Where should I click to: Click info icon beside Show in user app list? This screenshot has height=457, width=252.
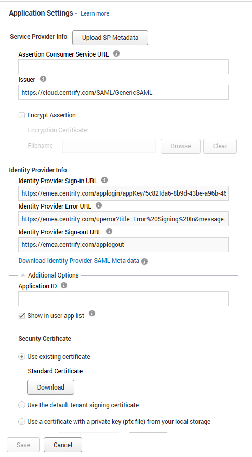pos(91,313)
